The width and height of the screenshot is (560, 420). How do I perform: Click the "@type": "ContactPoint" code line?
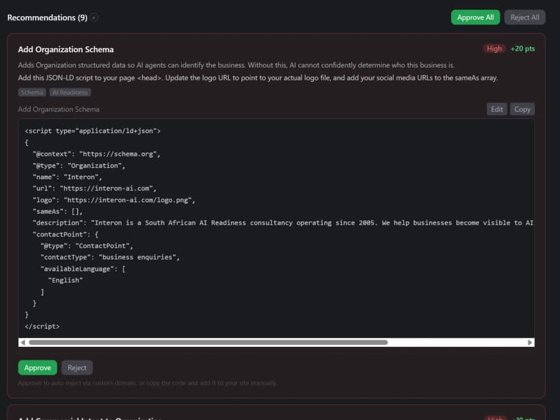pyautogui.click(x=87, y=246)
